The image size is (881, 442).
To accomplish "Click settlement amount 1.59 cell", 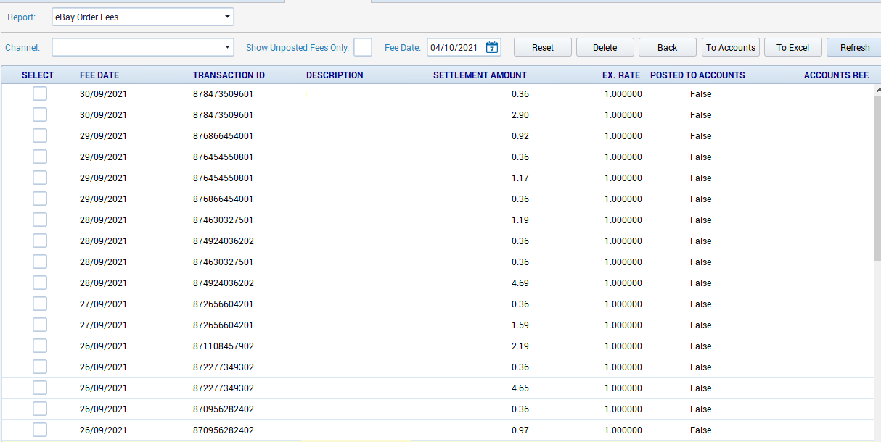I will (x=520, y=325).
